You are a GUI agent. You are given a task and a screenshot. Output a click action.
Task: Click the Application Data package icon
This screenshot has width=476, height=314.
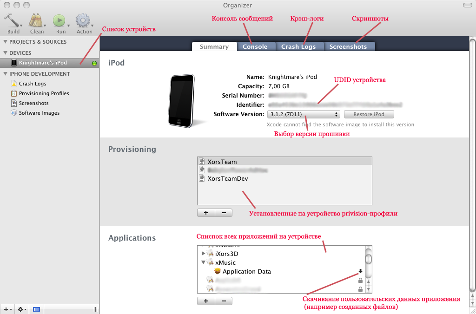click(218, 271)
